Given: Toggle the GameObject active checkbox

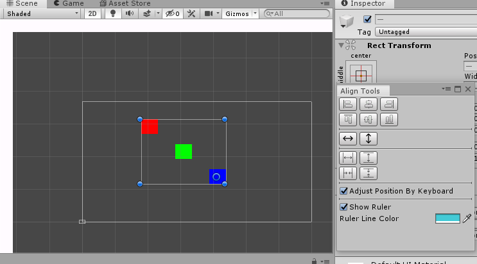Looking at the screenshot, I should click(x=367, y=19).
